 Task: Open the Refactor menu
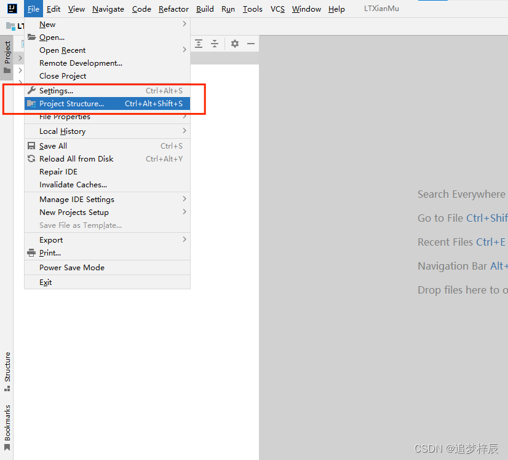(x=173, y=9)
